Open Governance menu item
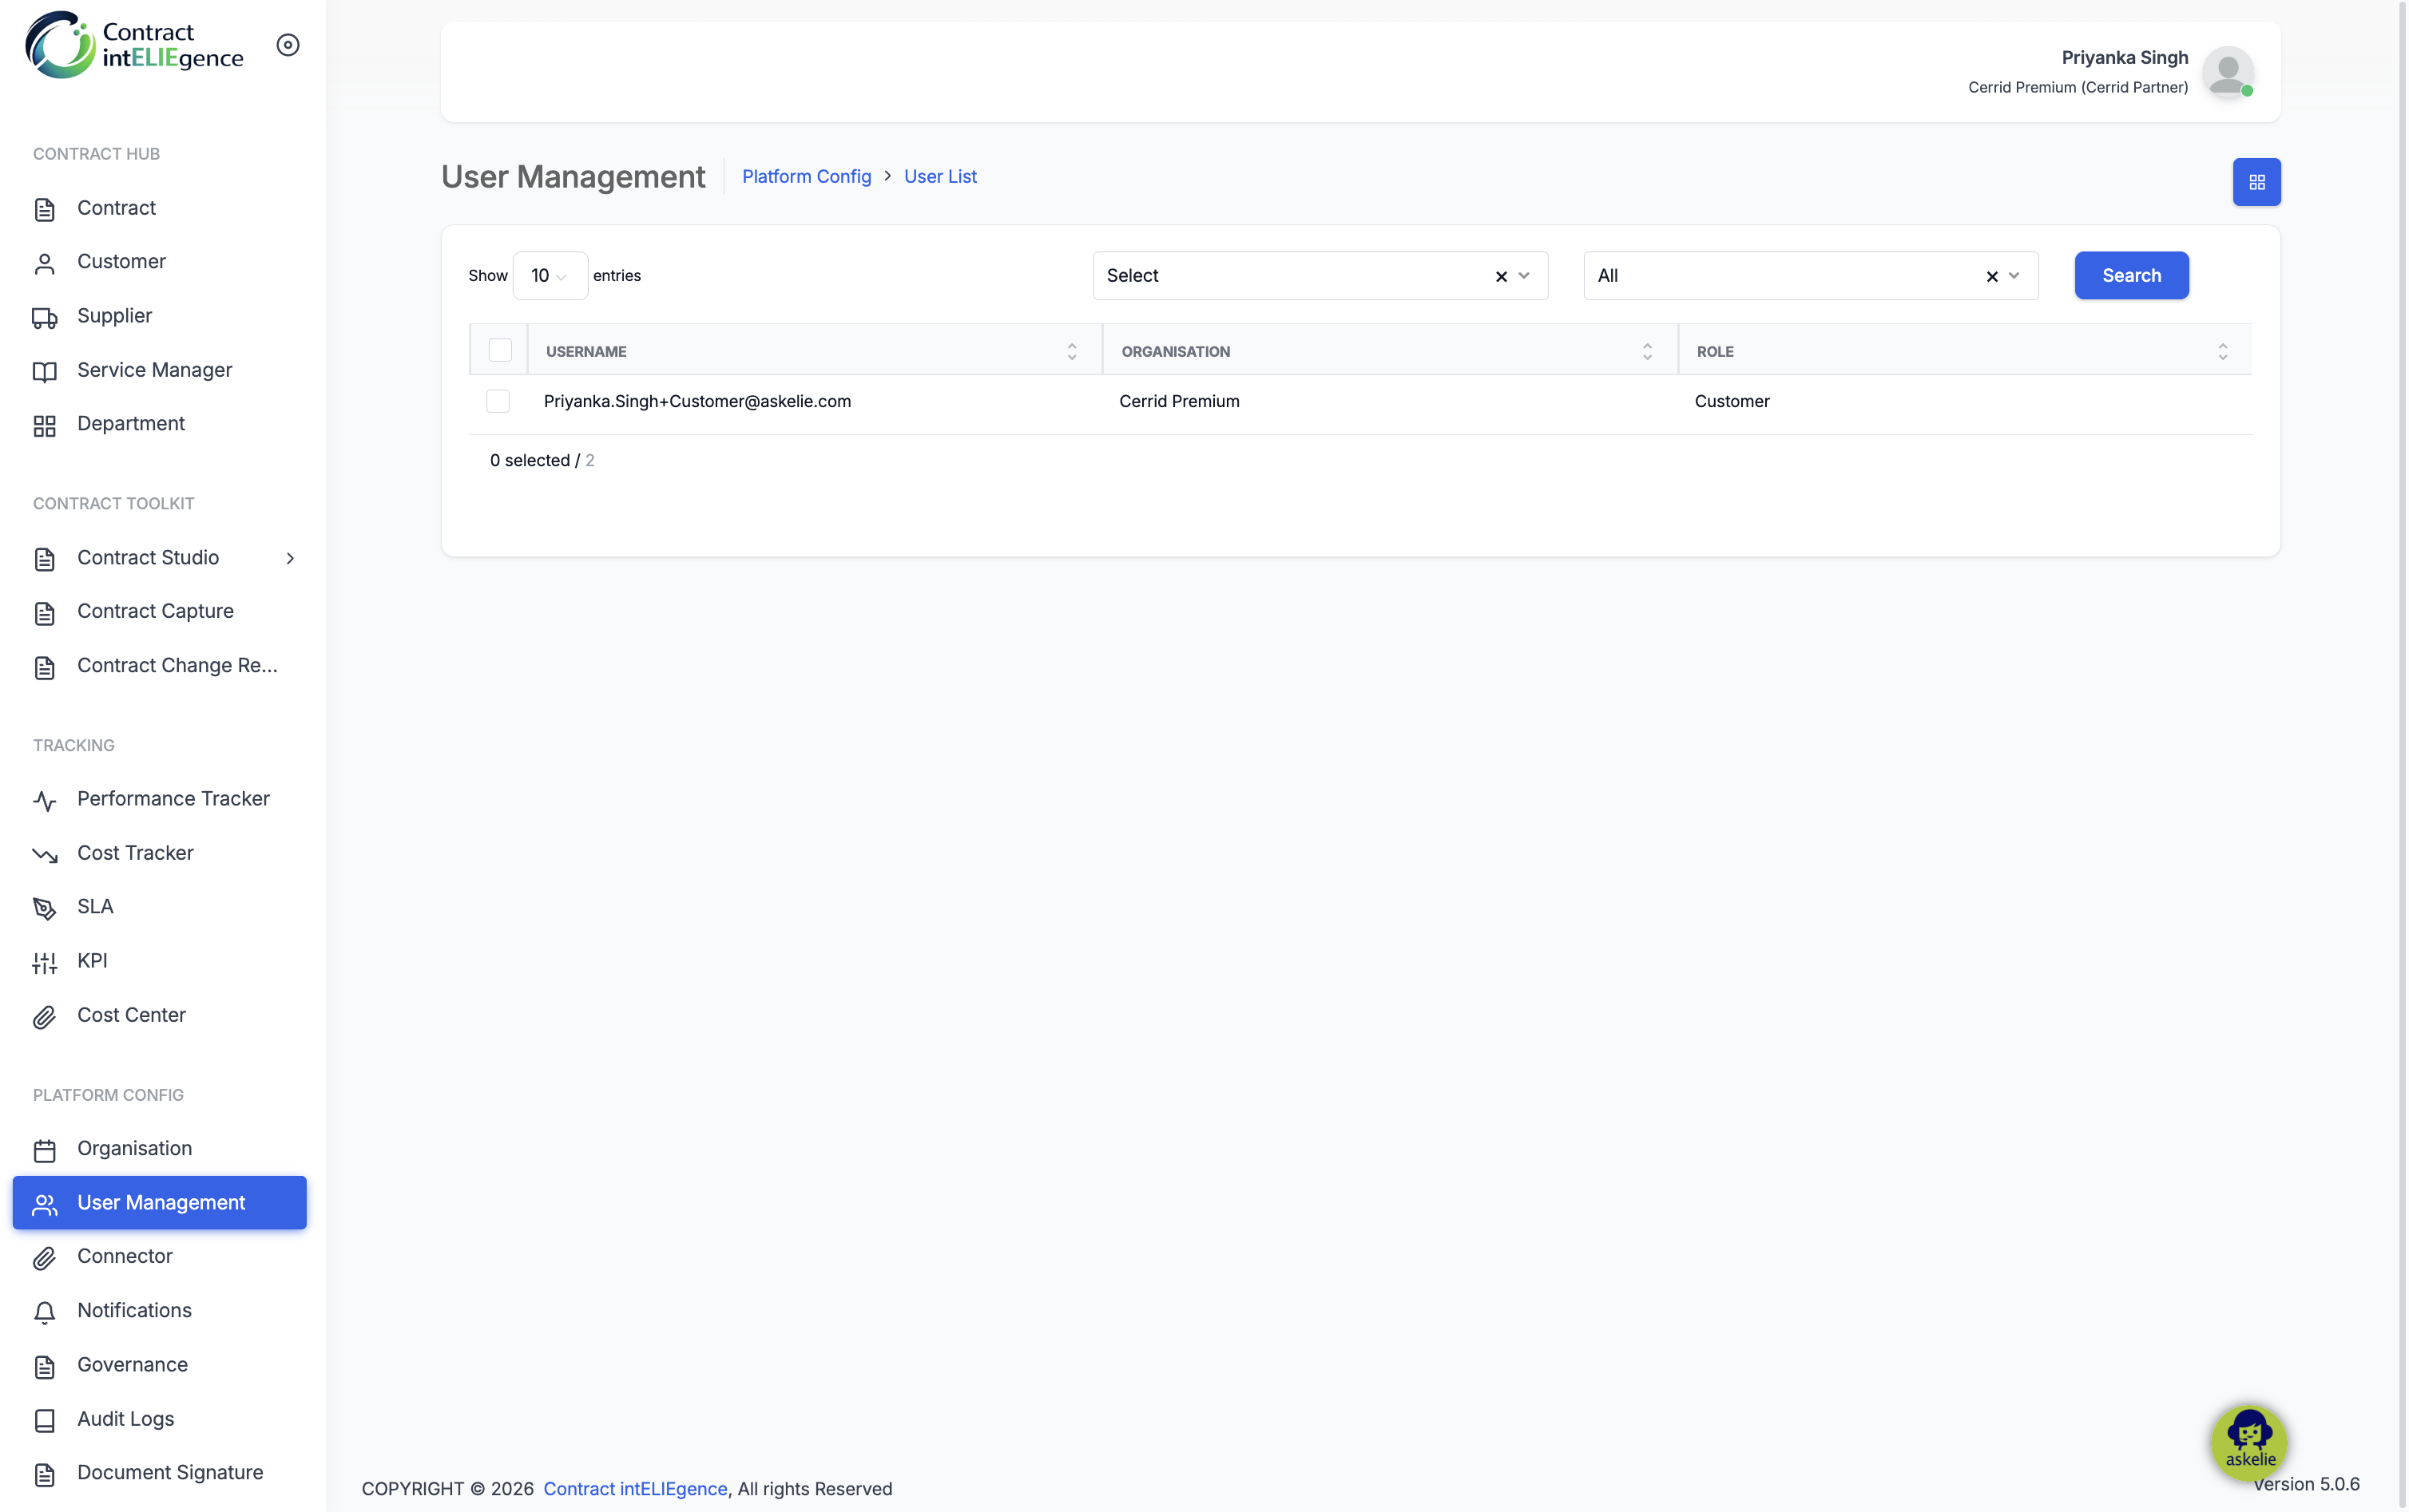The height and width of the screenshot is (1512, 2409). click(x=160, y=1365)
